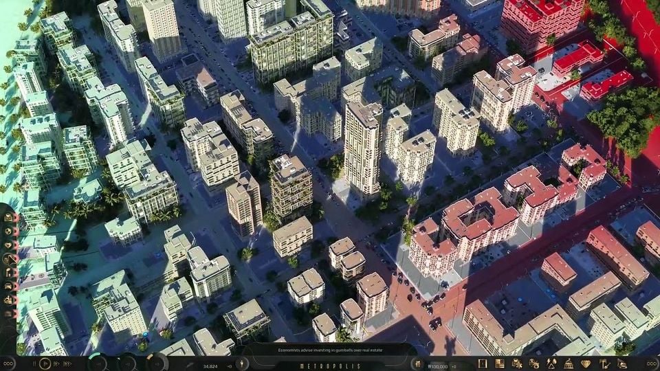Open the icon between the gears and lightning icons
Viewport: 660px width, 371px height.
point(534,363)
